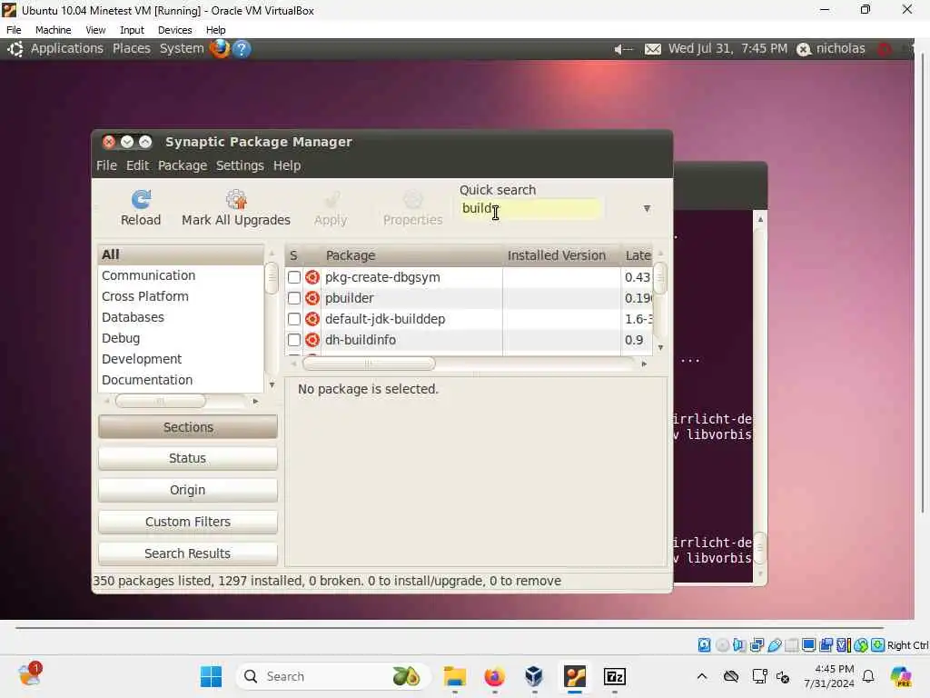The image size is (930, 698).
Task: Open the date and time in Ubuntu panel
Action: click(x=727, y=49)
